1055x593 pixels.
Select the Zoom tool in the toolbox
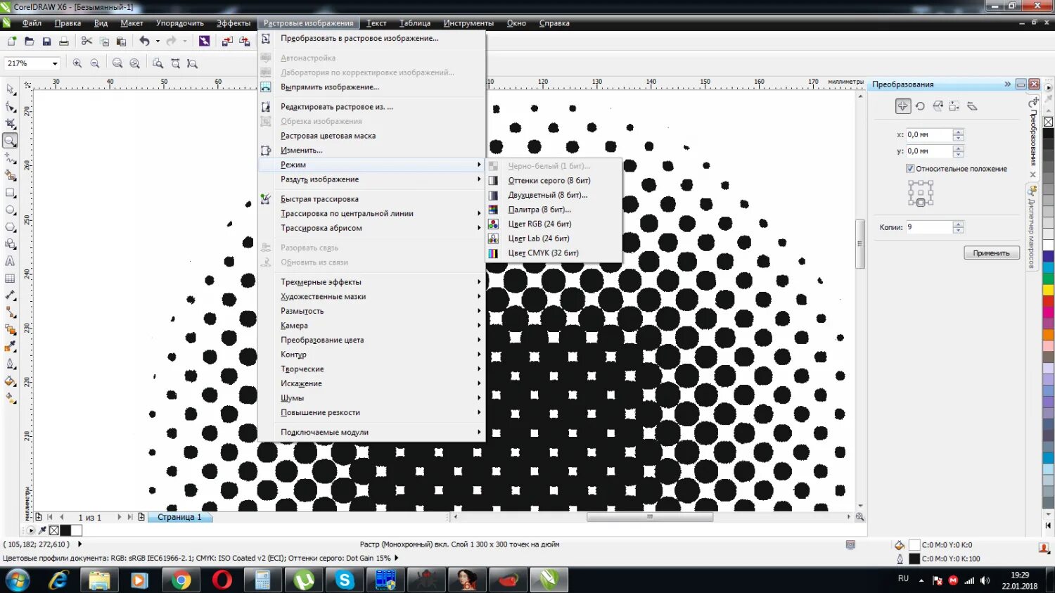(x=10, y=141)
